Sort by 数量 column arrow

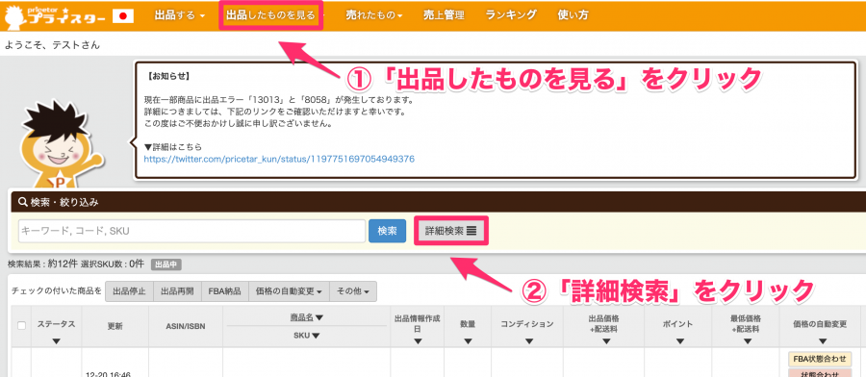tap(468, 341)
